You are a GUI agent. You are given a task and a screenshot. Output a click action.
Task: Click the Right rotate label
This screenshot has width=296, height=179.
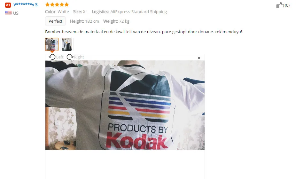coord(79,57)
